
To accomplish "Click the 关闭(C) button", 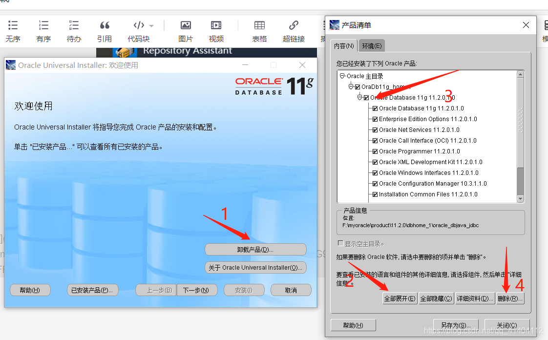I will click(507, 325).
